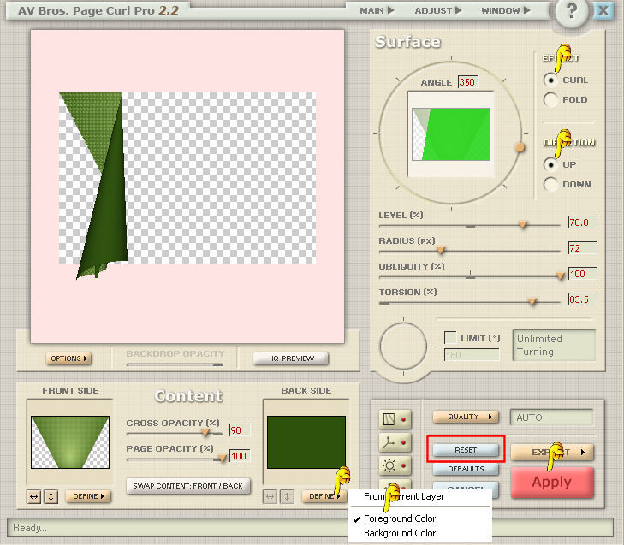
Task: Click the limit degrees field 180
Action: [x=472, y=355]
